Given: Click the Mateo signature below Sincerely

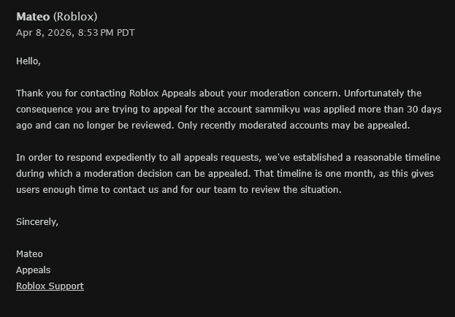Looking at the screenshot, I should [x=29, y=253].
